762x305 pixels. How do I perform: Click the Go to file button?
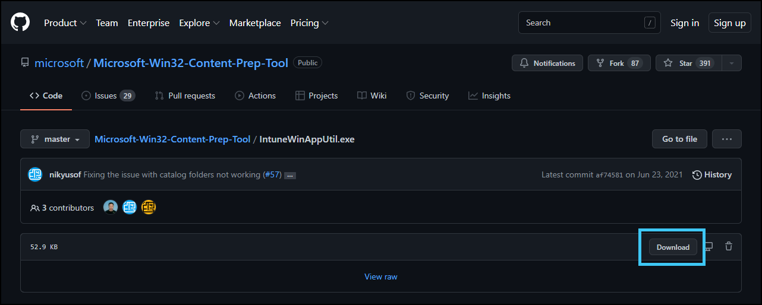(679, 139)
